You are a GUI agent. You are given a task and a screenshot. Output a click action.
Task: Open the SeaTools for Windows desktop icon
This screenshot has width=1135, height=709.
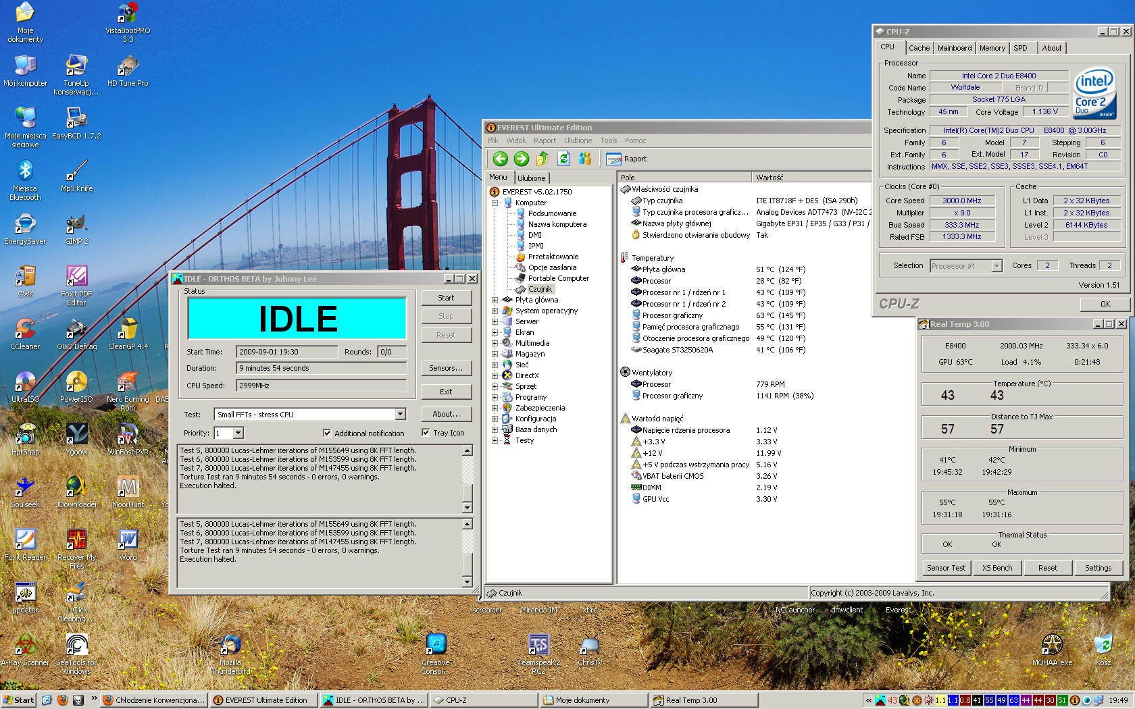pos(76,654)
